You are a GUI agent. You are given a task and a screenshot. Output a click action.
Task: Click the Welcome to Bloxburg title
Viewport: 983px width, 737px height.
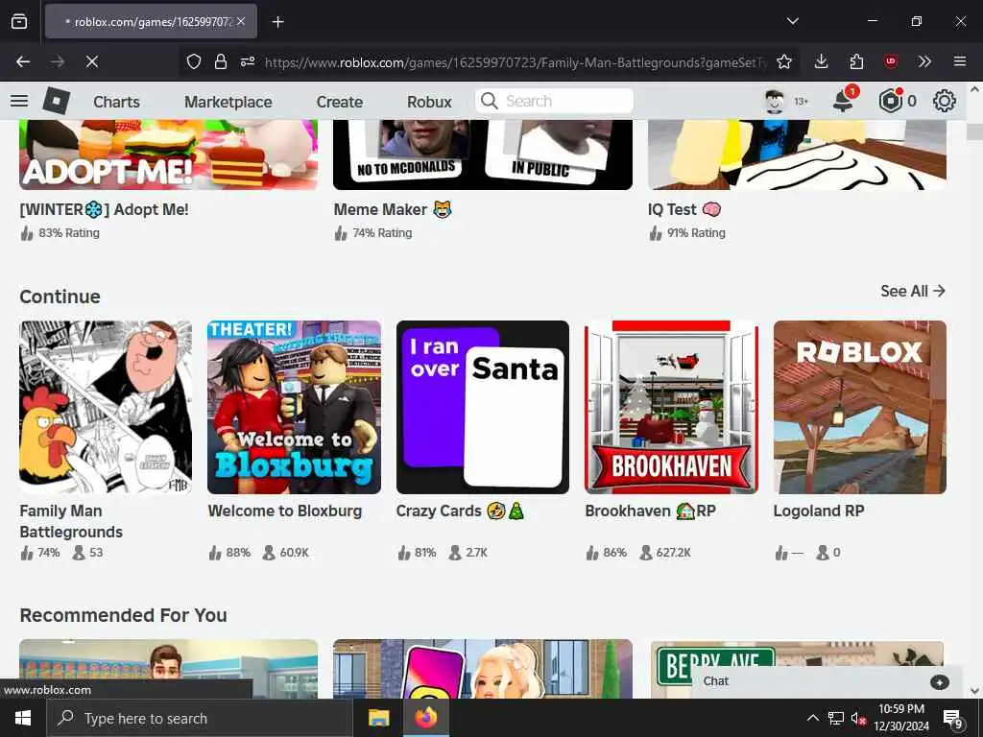click(284, 511)
